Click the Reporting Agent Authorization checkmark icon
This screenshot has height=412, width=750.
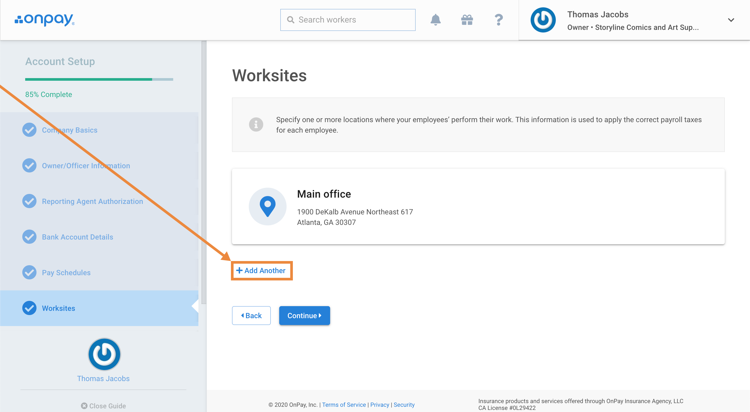point(29,201)
